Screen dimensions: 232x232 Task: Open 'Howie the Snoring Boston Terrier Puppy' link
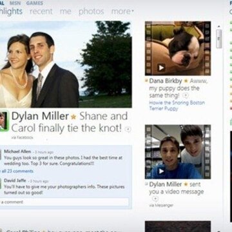pyautogui.click(x=177, y=106)
